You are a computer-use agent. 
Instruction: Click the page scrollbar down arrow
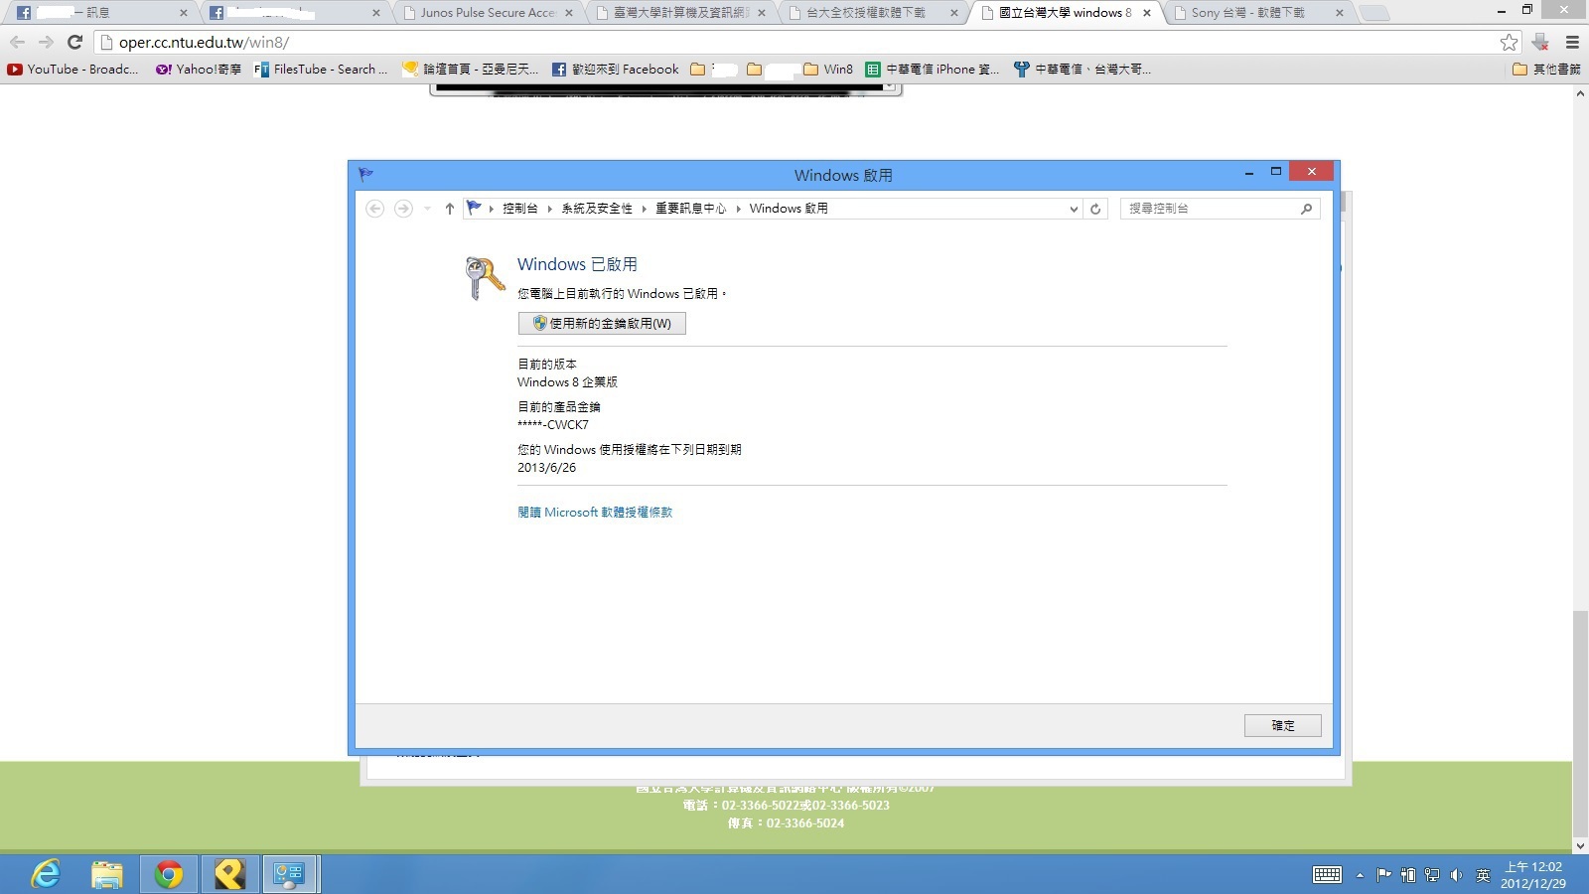pos(1580,846)
